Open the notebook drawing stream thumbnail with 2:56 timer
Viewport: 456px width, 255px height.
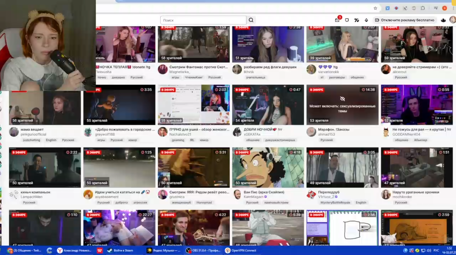coord(342,228)
